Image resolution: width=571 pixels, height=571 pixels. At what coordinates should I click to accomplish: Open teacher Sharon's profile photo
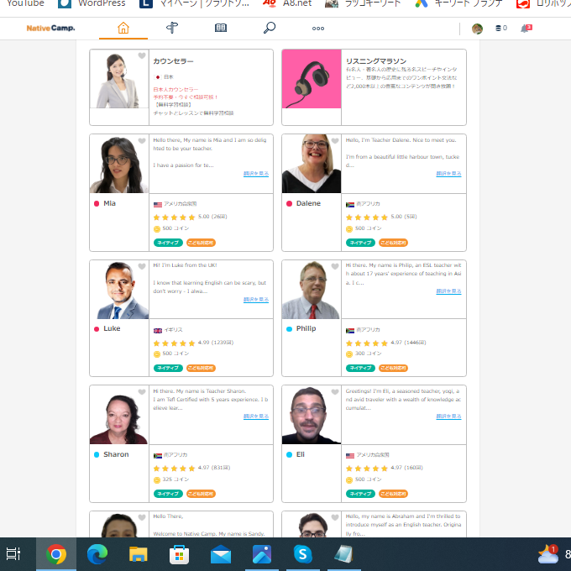[x=118, y=415]
